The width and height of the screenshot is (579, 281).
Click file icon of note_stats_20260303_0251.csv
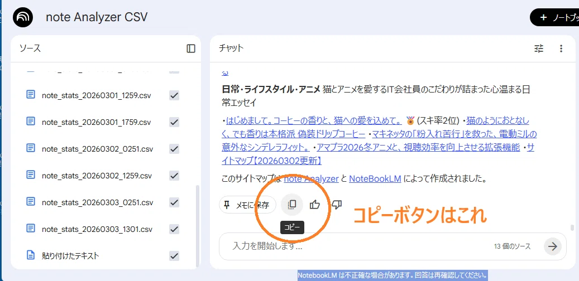(x=31, y=202)
